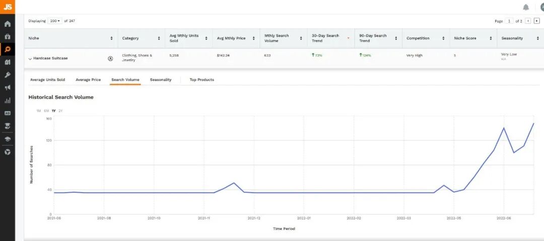The image size is (544, 241).
Task: Sort by Avg Mthly Price
Action: click(x=253, y=39)
